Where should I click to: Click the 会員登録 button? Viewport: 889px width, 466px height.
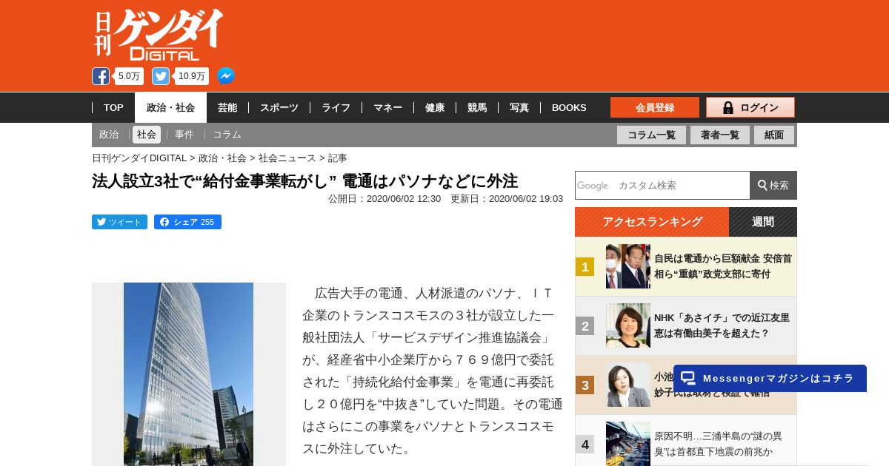pos(655,107)
